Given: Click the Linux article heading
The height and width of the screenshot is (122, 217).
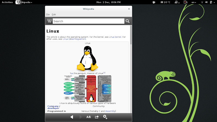Looking at the screenshot, I should (53, 31).
